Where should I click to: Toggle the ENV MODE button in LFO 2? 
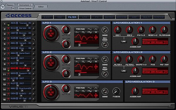(x=105, y=74)
